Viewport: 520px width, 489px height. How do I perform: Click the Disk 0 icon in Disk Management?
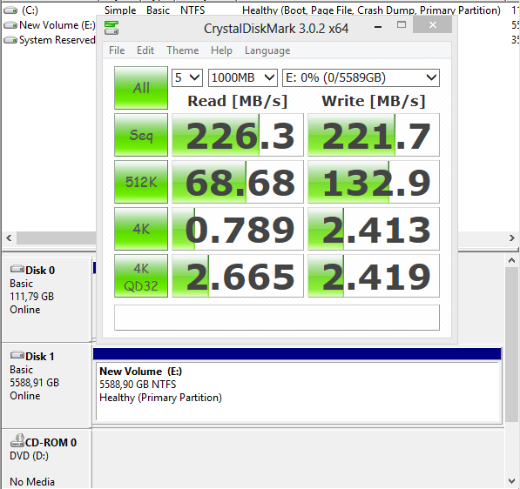(x=17, y=269)
